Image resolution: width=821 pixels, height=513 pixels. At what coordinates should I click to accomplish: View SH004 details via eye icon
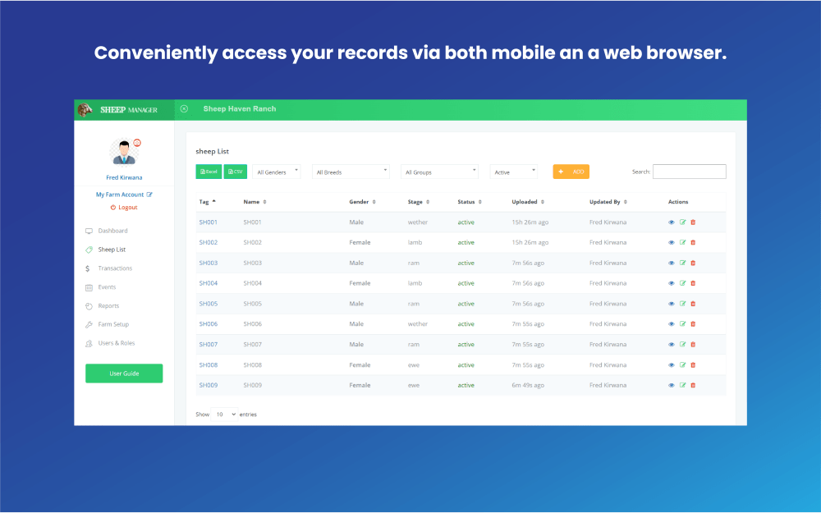point(672,283)
